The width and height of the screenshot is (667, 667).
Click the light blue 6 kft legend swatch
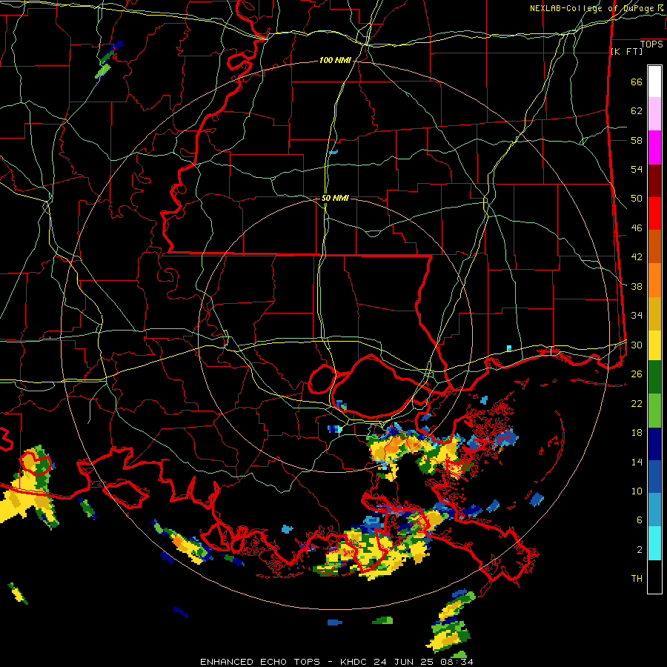pos(654,510)
